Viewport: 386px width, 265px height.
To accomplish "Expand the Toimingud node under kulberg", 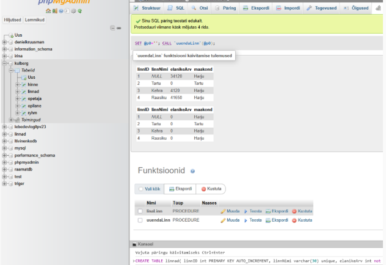I will [12, 120].
